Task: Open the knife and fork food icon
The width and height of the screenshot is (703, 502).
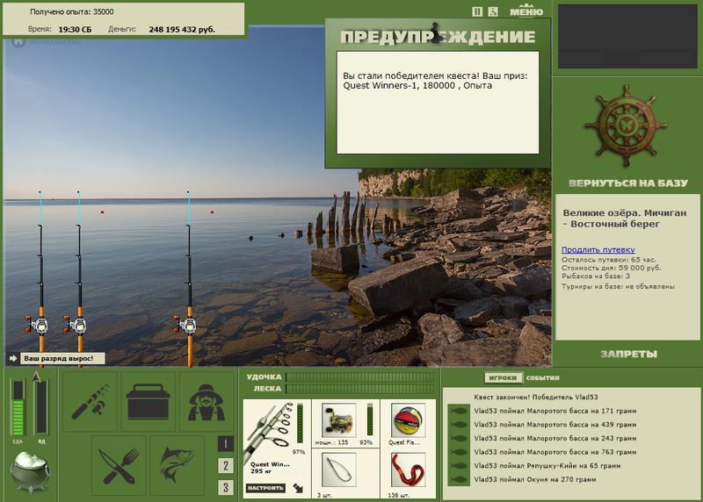Action: pyautogui.click(x=119, y=466)
